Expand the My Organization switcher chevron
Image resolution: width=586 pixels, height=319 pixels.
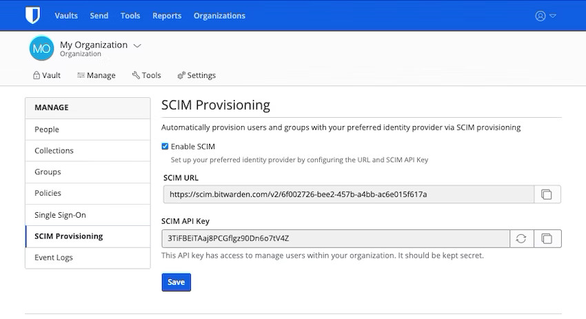click(137, 45)
